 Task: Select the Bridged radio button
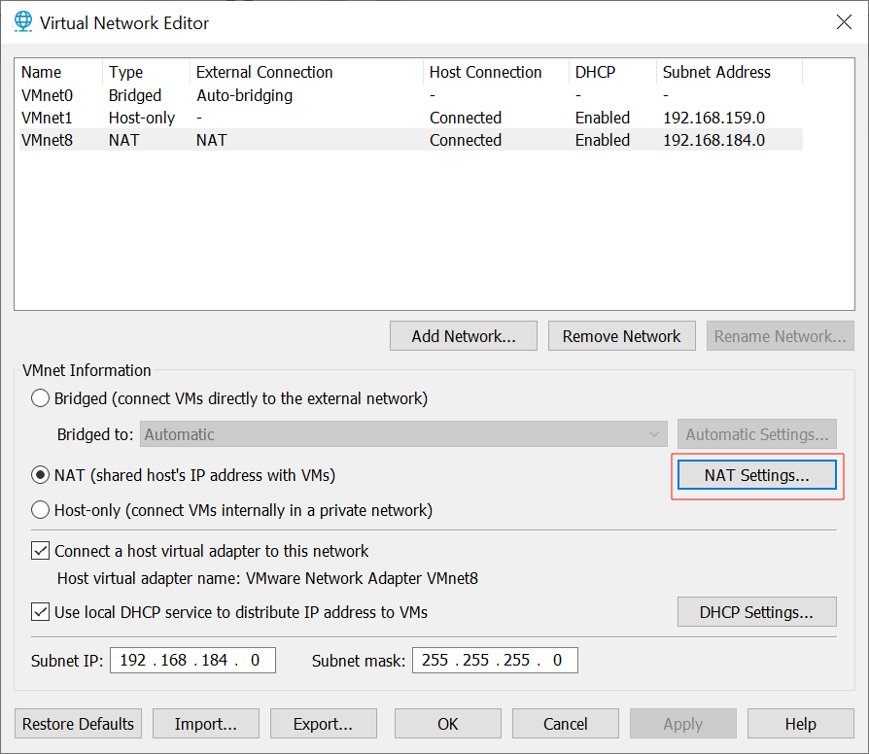click(40, 398)
